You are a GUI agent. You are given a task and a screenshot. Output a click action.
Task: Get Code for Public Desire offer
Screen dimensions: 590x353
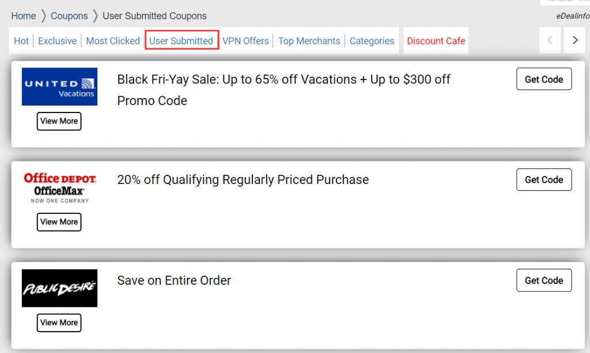point(544,280)
